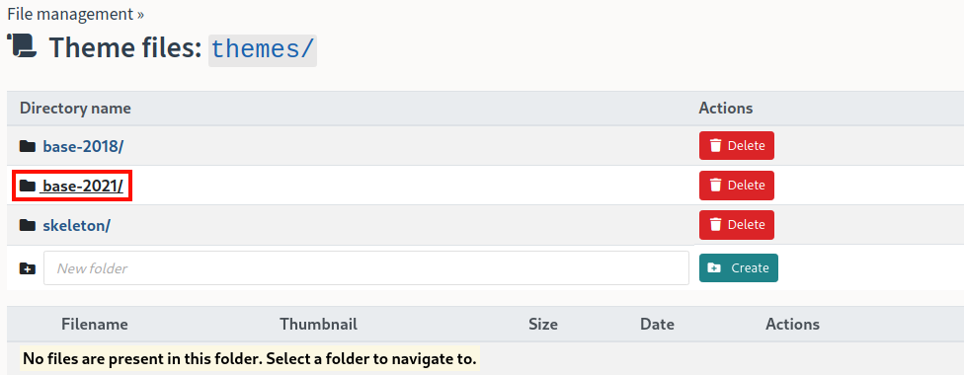The height and width of the screenshot is (375, 964).
Task: Click the scroll icon beside Theme files heading
Action: coord(23,46)
